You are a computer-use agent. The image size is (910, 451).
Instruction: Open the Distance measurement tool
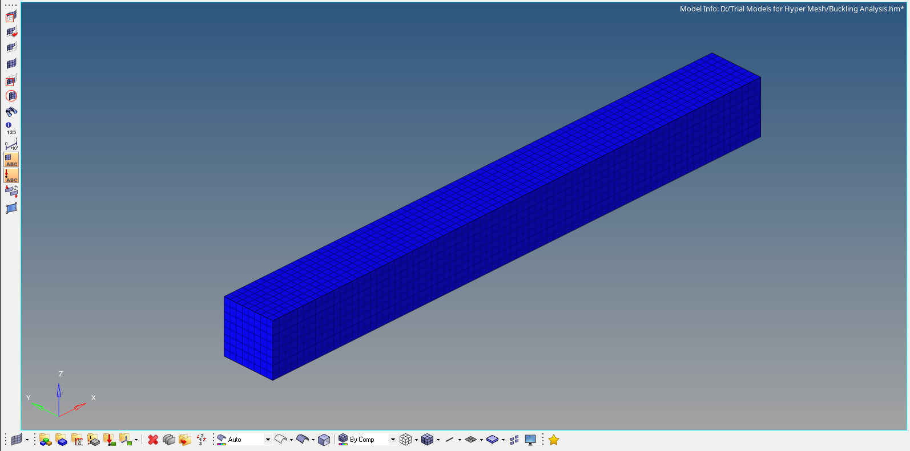tap(11, 144)
